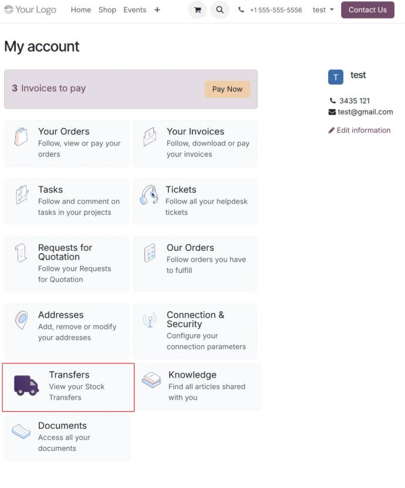
Task: Click the Knowledge books icon
Action: point(151,380)
